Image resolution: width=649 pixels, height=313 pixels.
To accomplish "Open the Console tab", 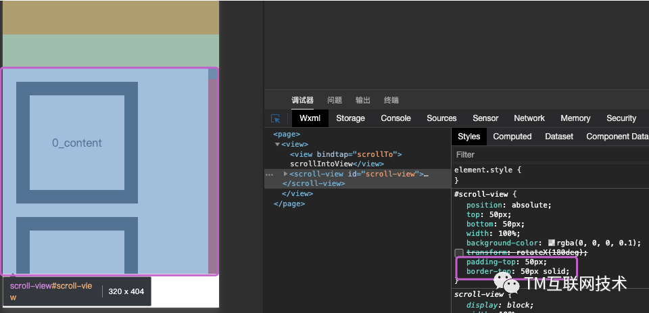I will pos(395,118).
